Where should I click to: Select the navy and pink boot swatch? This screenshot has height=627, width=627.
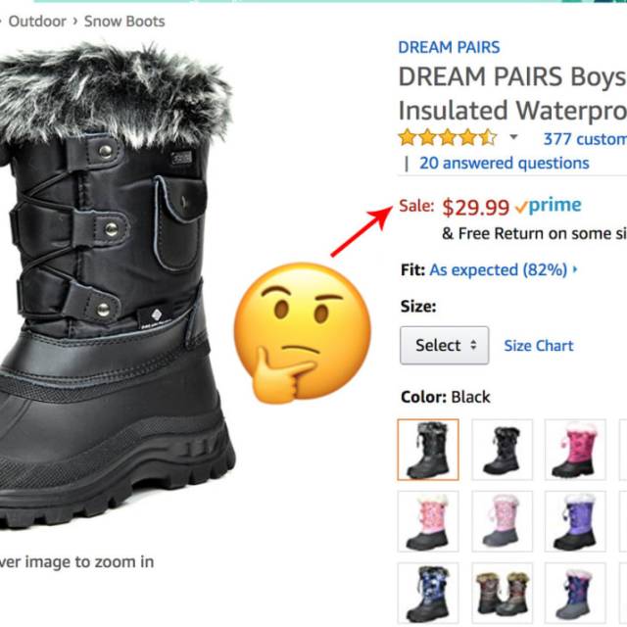click(x=575, y=593)
